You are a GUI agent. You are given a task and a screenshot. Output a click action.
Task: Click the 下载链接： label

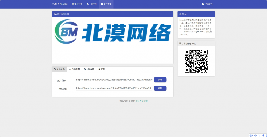point(62,89)
